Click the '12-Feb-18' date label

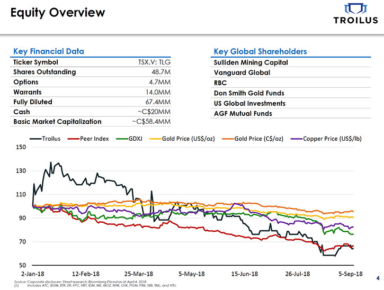pyautogui.click(x=86, y=274)
